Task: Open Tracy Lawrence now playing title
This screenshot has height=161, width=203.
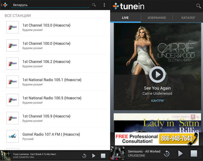Action: [x=34, y=154]
